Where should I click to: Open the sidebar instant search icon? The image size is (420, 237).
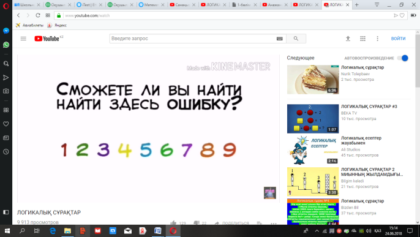click(x=6, y=64)
